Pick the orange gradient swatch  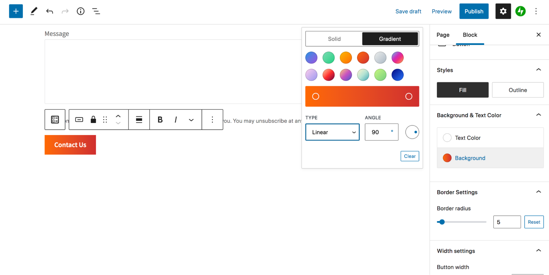[346, 58]
